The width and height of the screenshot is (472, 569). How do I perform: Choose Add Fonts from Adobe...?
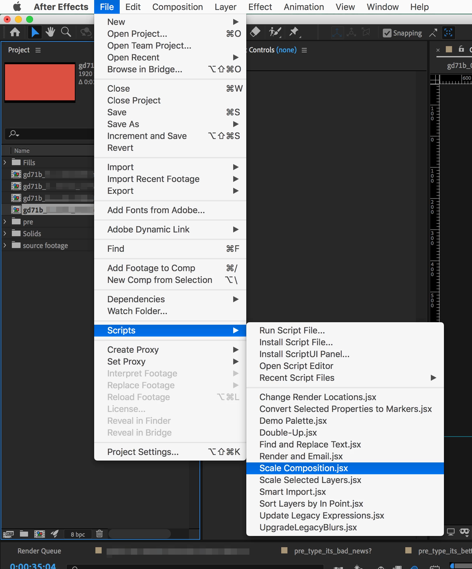pos(170,210)
